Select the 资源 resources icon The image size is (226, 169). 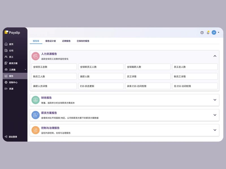6,89
